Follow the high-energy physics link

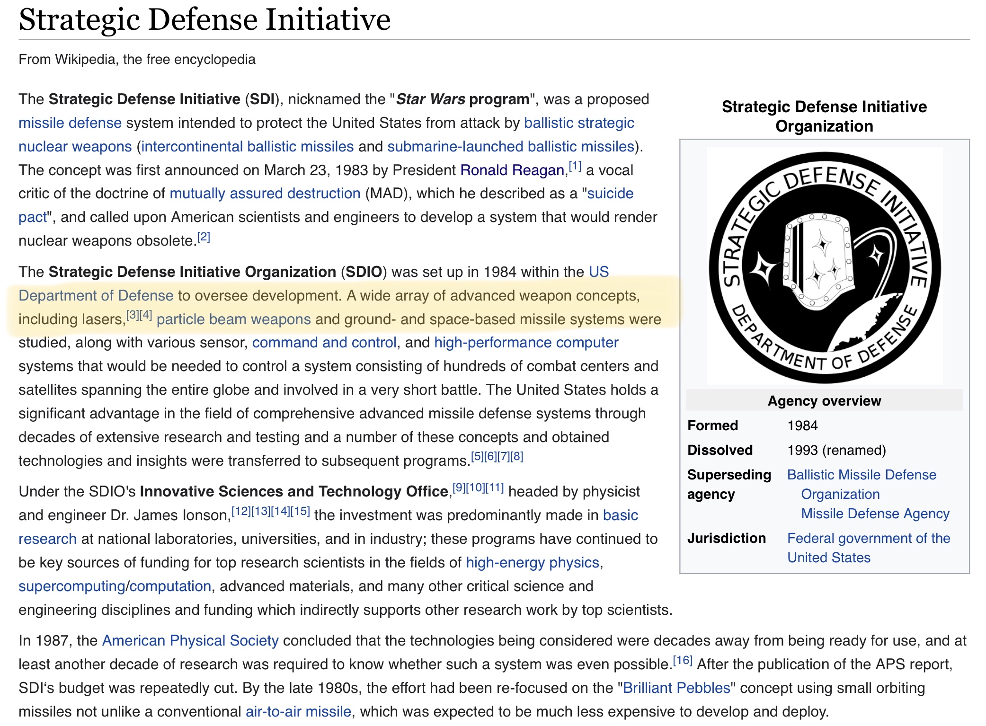tap(532, 563)
